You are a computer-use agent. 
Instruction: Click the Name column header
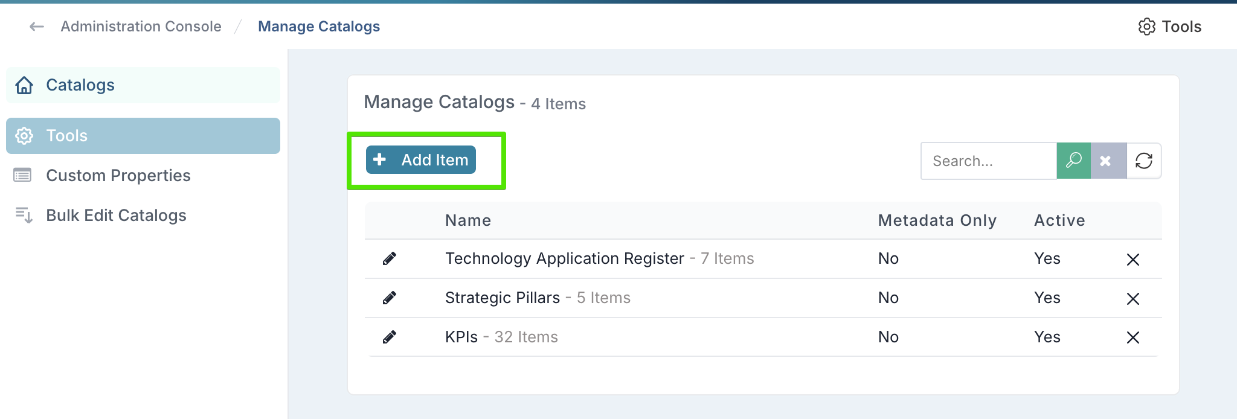pos(467,220)
